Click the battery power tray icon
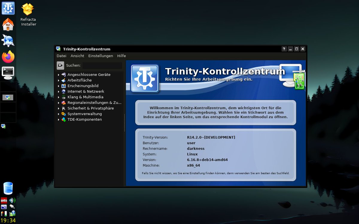Image resolution: width=359 pixels, height=224 pixels. pos(4,213)
